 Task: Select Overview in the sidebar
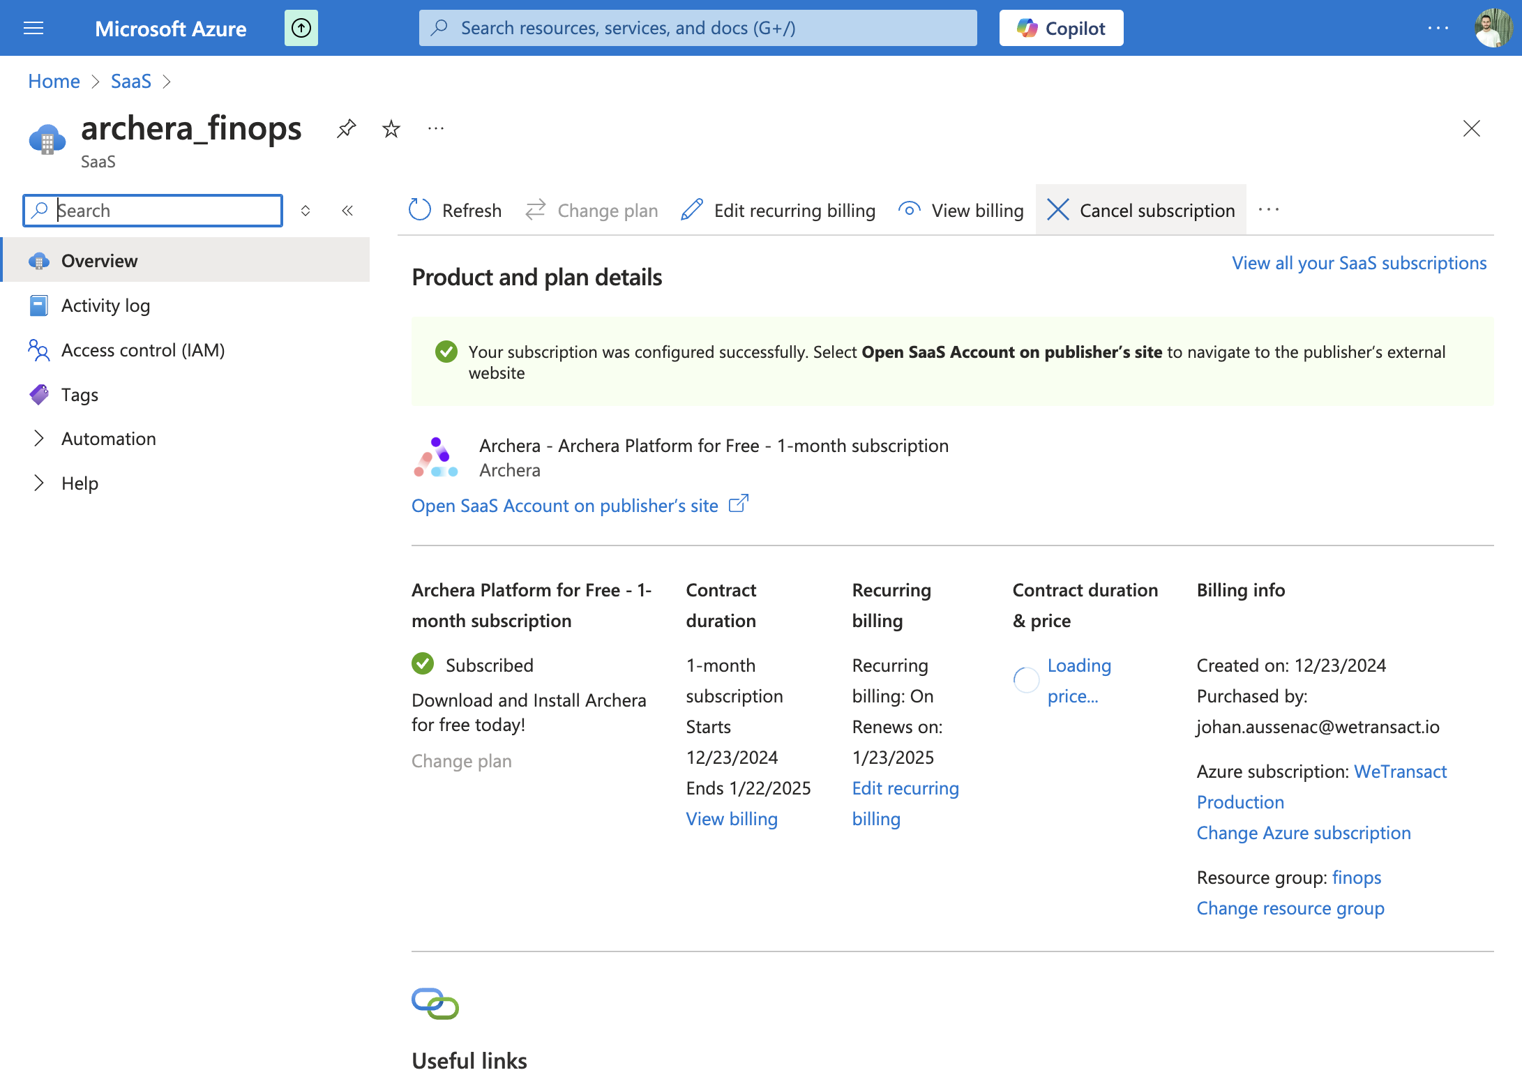[186, 260]
